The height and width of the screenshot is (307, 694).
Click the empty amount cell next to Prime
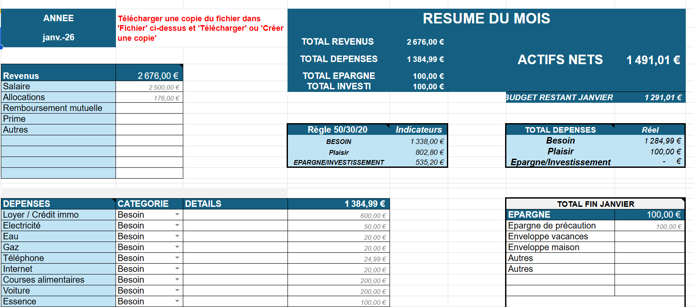149,119
